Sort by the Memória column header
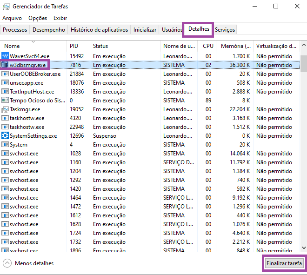This screenshot has width=307, height=275. [234, 46]
